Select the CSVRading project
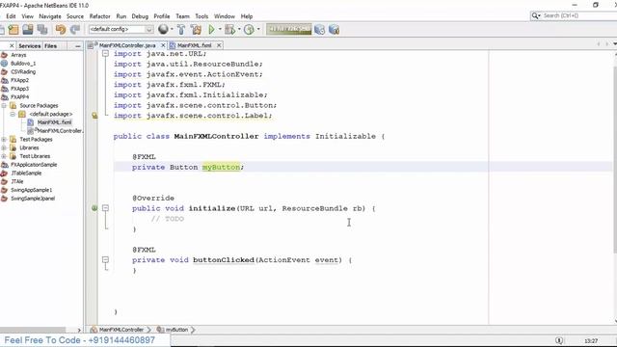Image resolution: width=617 pixels, height=347 pixels. pos(23,71)
